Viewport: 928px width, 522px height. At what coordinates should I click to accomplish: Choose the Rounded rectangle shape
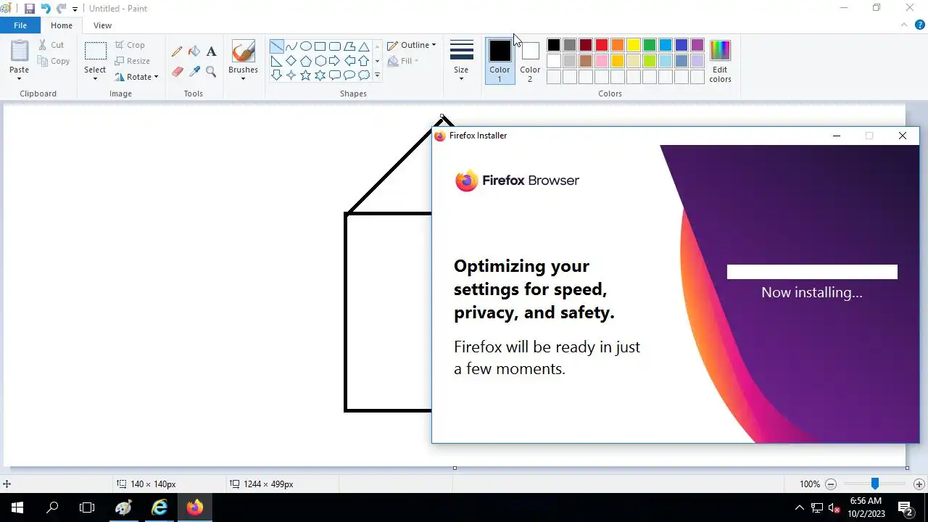[x=334, y=46]
